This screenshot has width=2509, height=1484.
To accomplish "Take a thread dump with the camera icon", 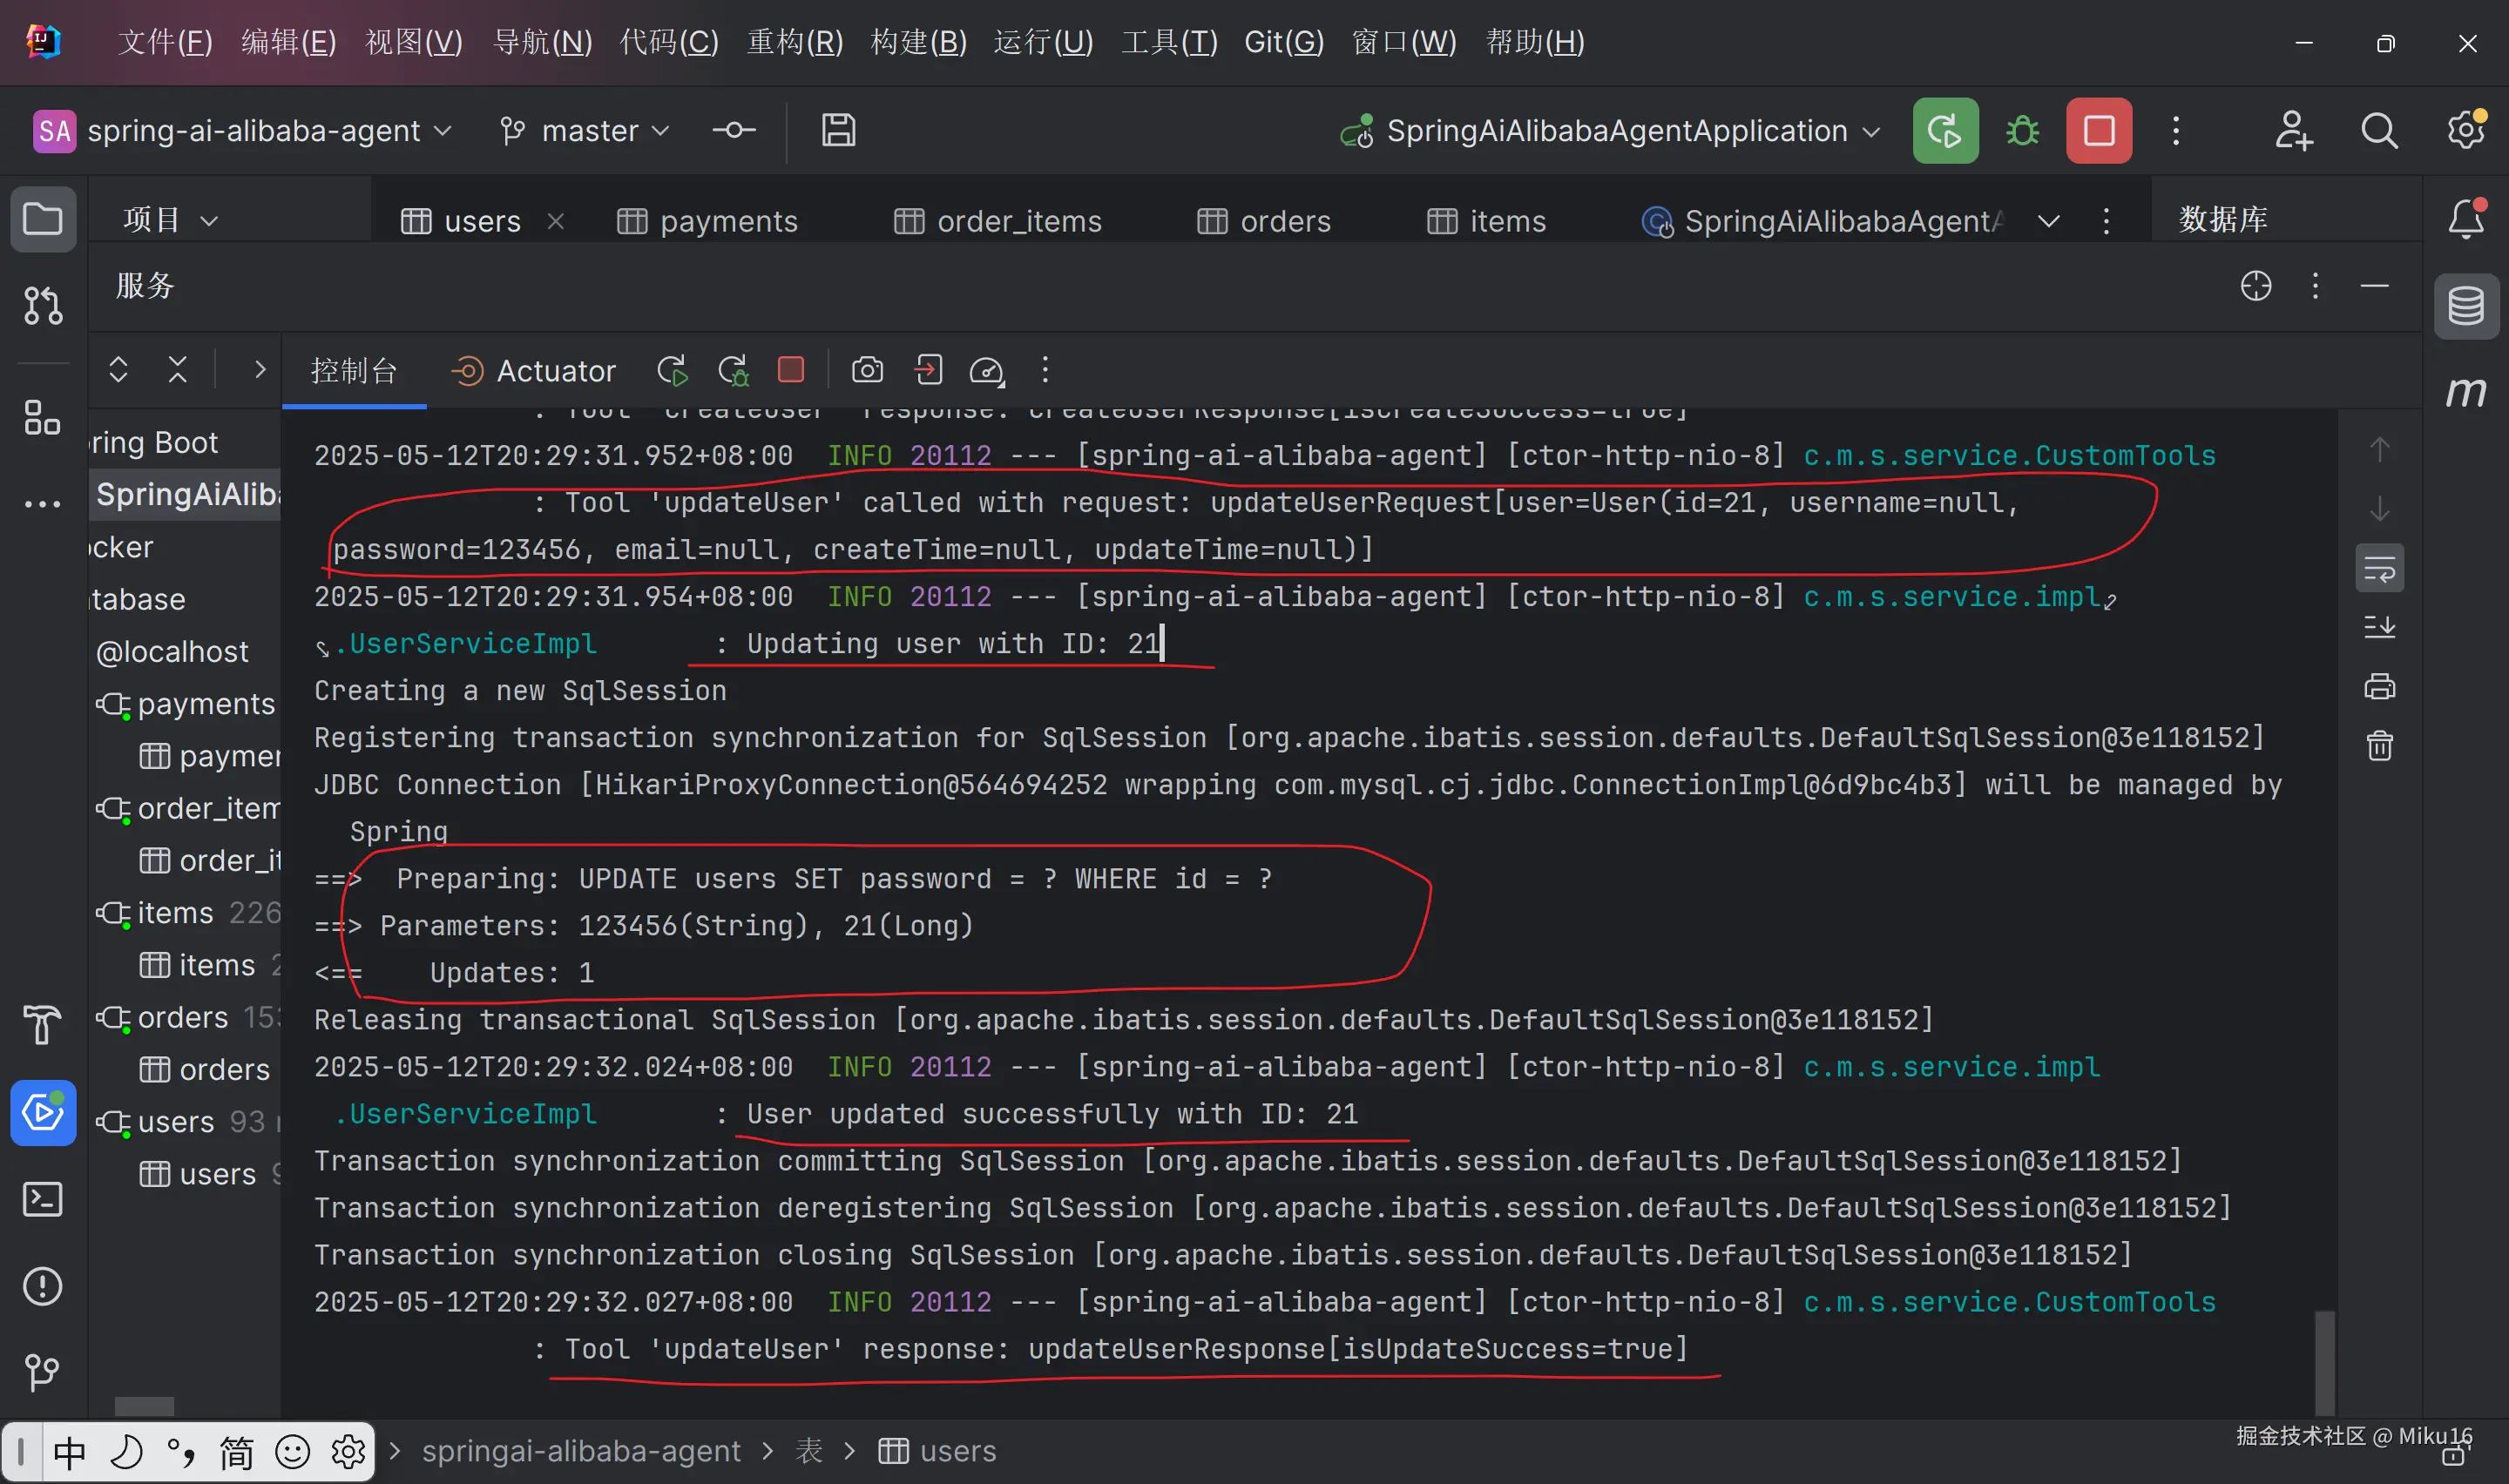I will tap(867, 370).
